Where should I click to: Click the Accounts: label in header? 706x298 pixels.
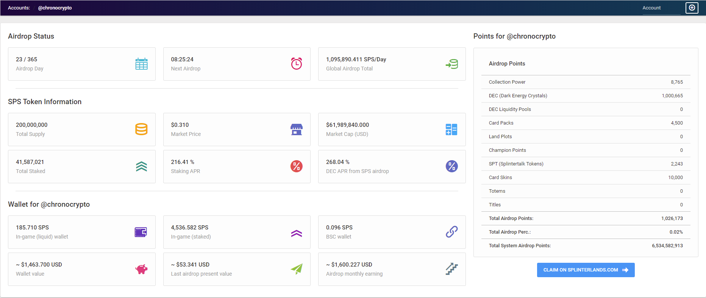[x=19, y=8]
